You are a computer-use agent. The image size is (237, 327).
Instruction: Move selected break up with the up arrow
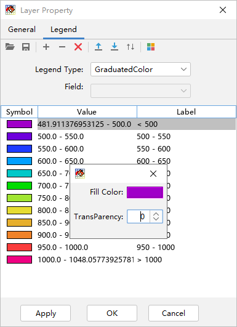[x=98, y=47]
